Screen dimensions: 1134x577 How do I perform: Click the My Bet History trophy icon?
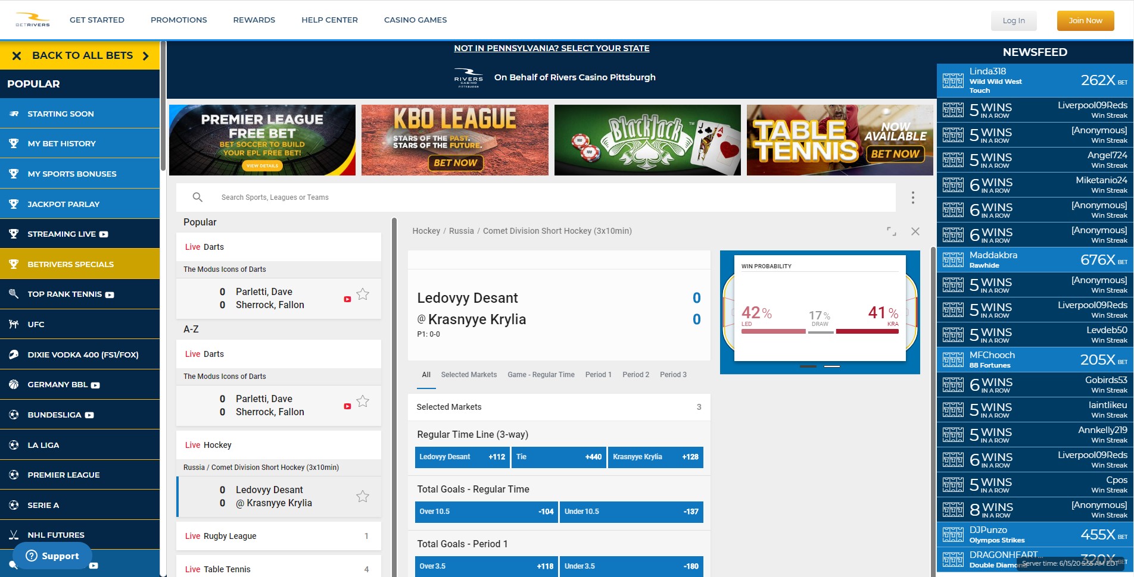pos(14,143)
